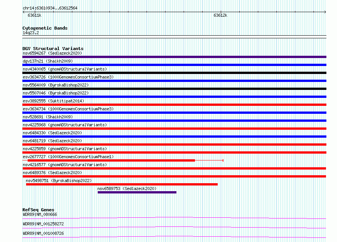The width and height of the screenshot is (337, 242).
Task: Click the DGV Structural Variants track heading
Action: coord(53,49)
